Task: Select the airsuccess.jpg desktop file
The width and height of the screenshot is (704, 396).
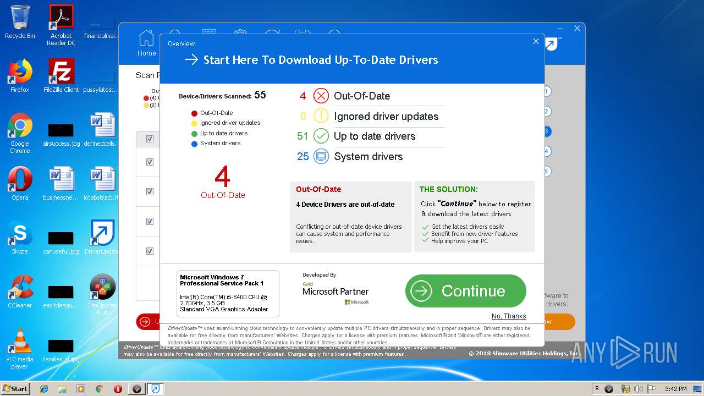Action: click(61, 135)
